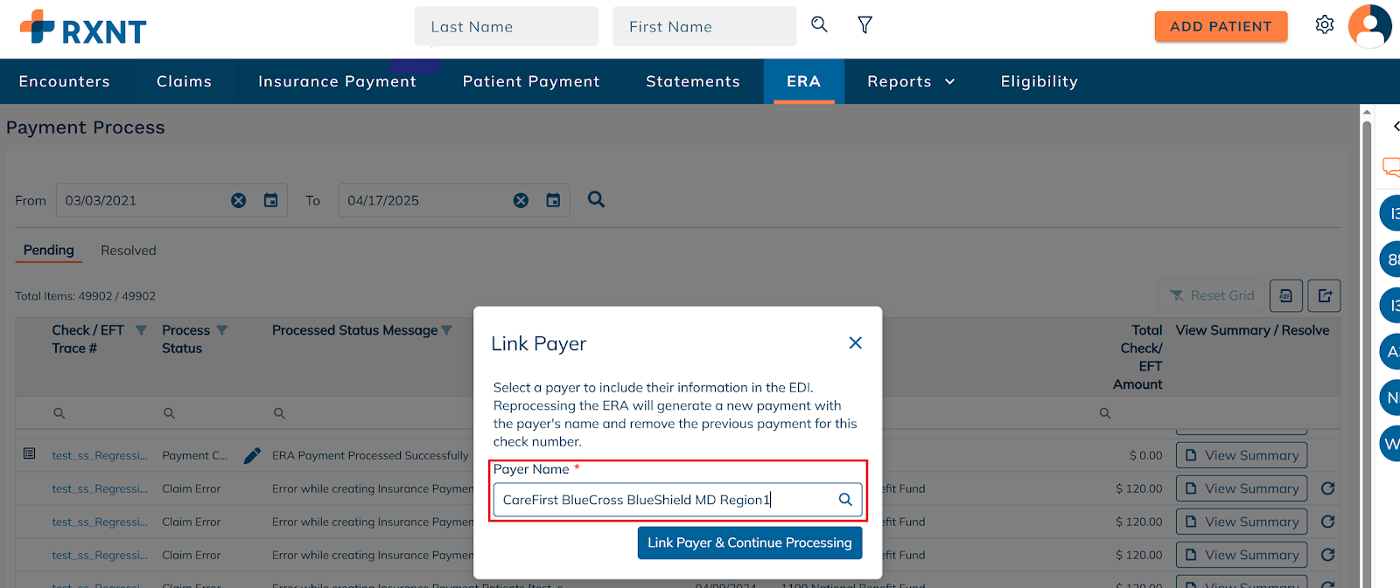Expand the Reports dropdown menu
1400x588 pixels.
click(x=910, y=81)
